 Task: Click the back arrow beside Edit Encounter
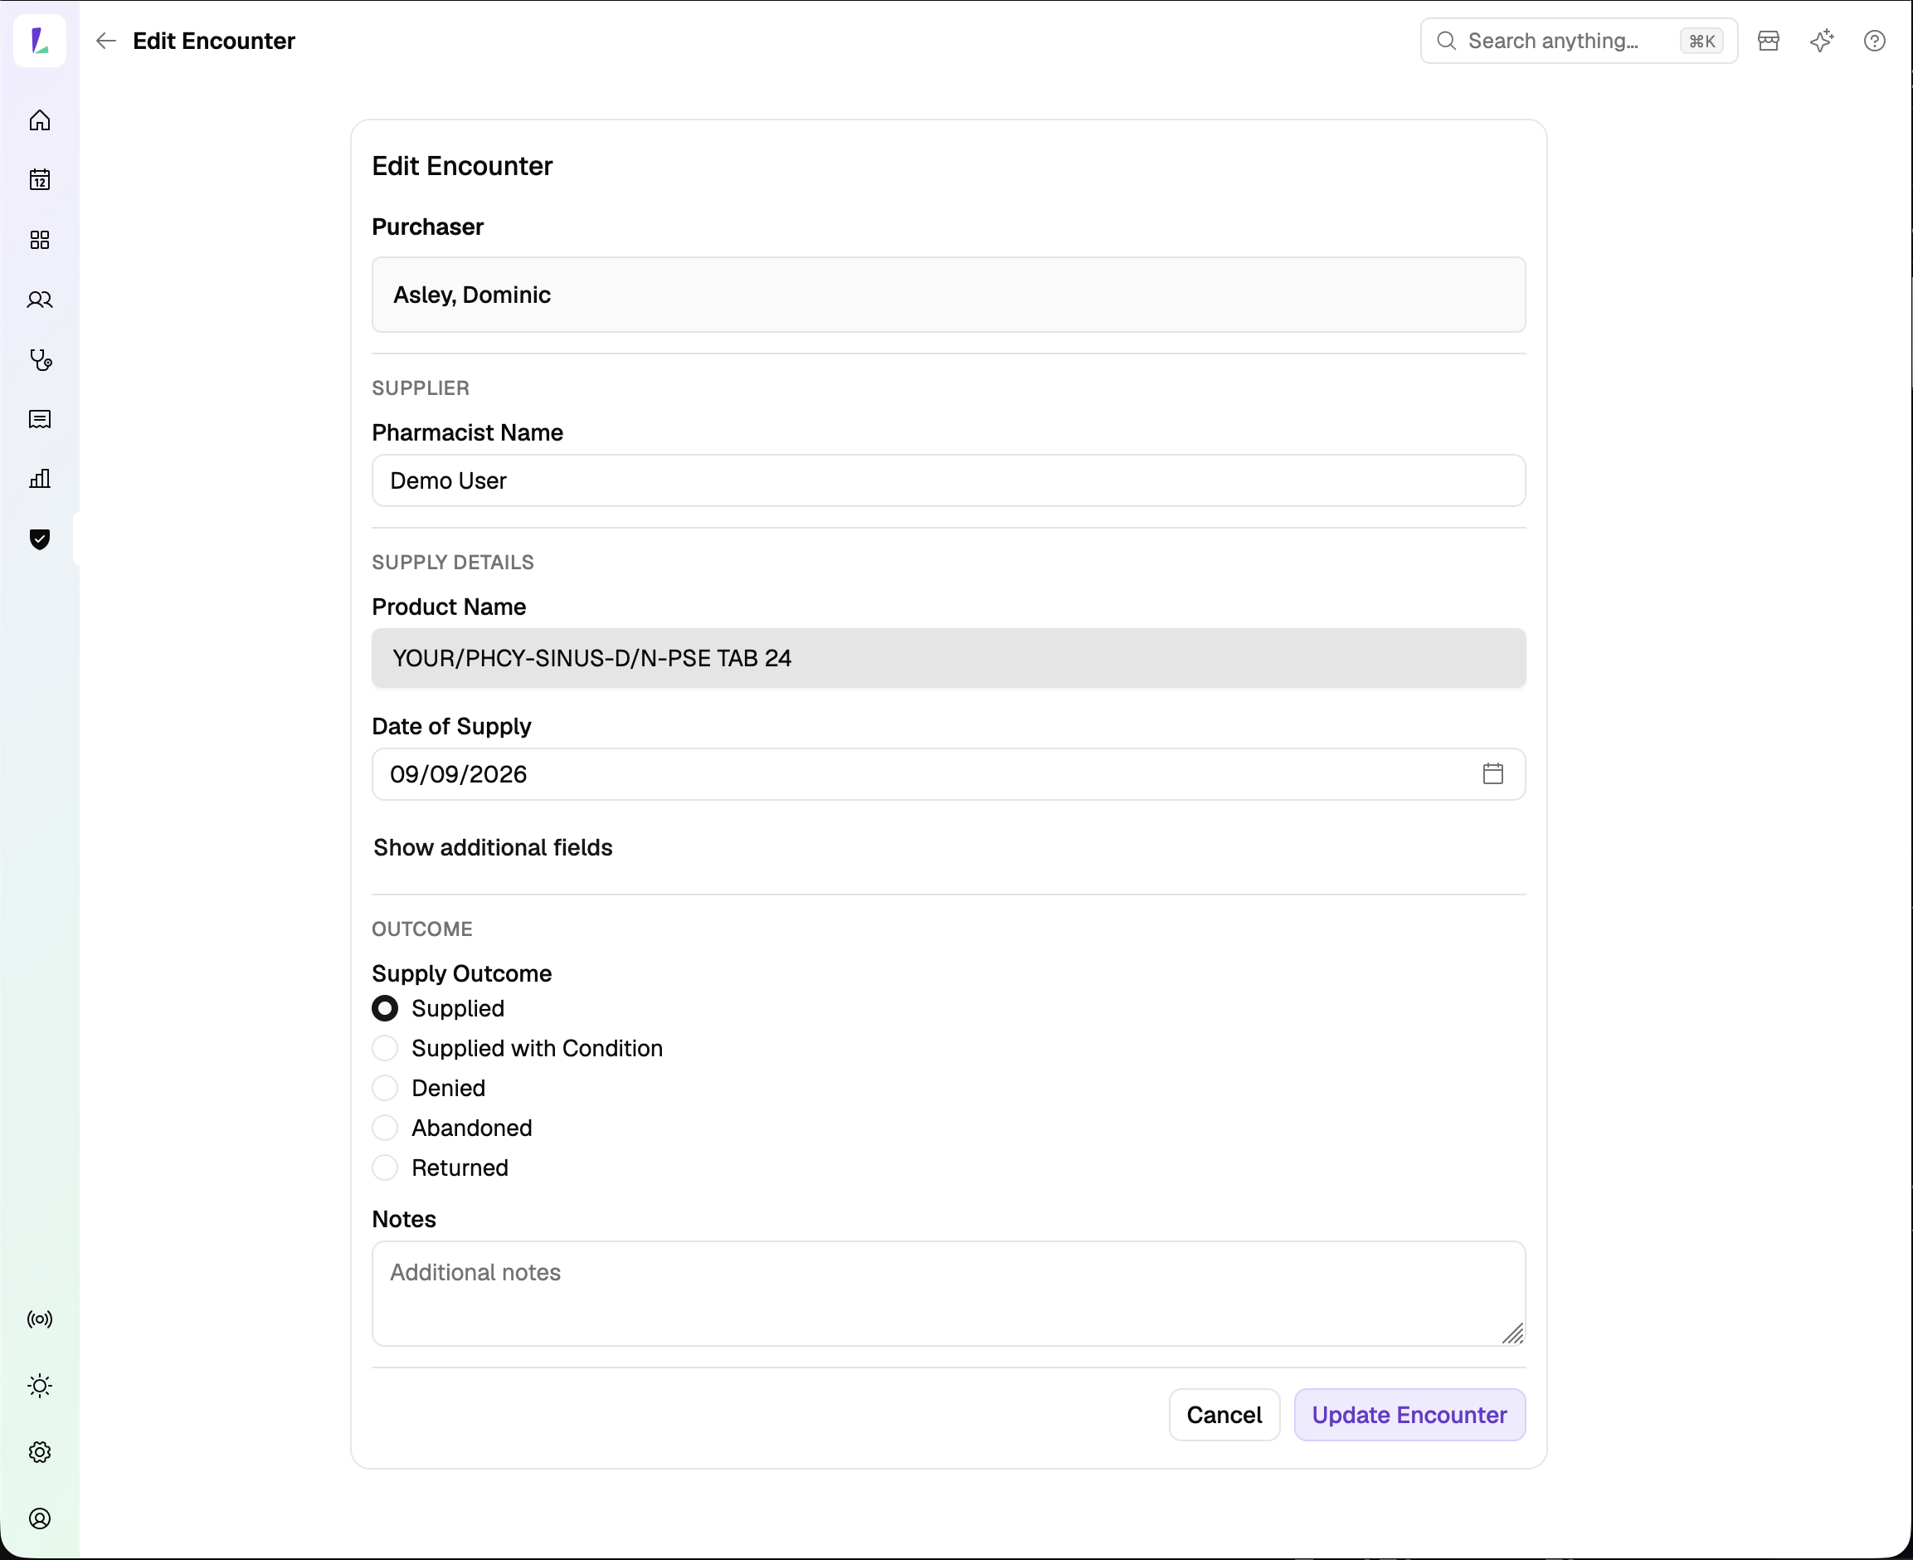[x=106, y=41]
